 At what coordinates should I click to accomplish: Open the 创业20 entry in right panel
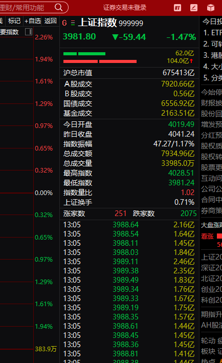(211, 289)
